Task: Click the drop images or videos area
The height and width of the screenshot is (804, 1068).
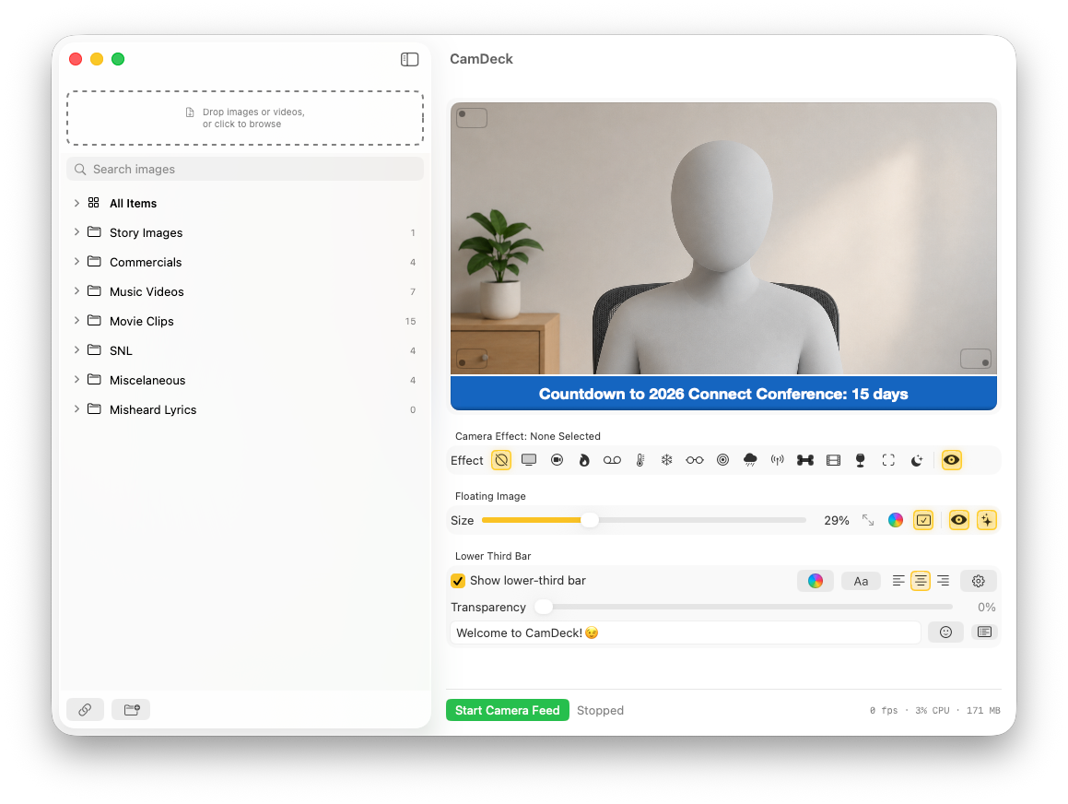Action: 245,118
